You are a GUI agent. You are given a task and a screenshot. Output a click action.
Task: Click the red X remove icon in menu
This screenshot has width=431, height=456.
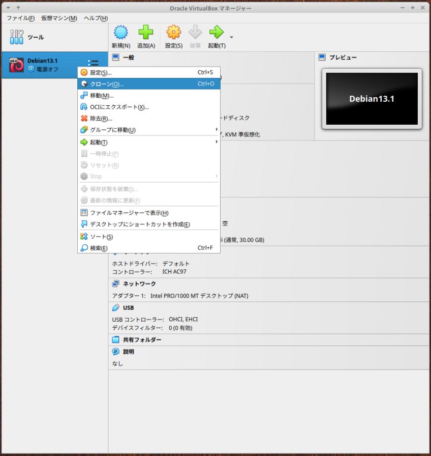[x=84, y=119]
